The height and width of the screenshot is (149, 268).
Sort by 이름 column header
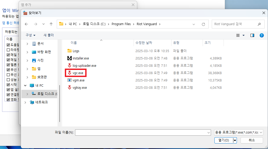point(74,43)
